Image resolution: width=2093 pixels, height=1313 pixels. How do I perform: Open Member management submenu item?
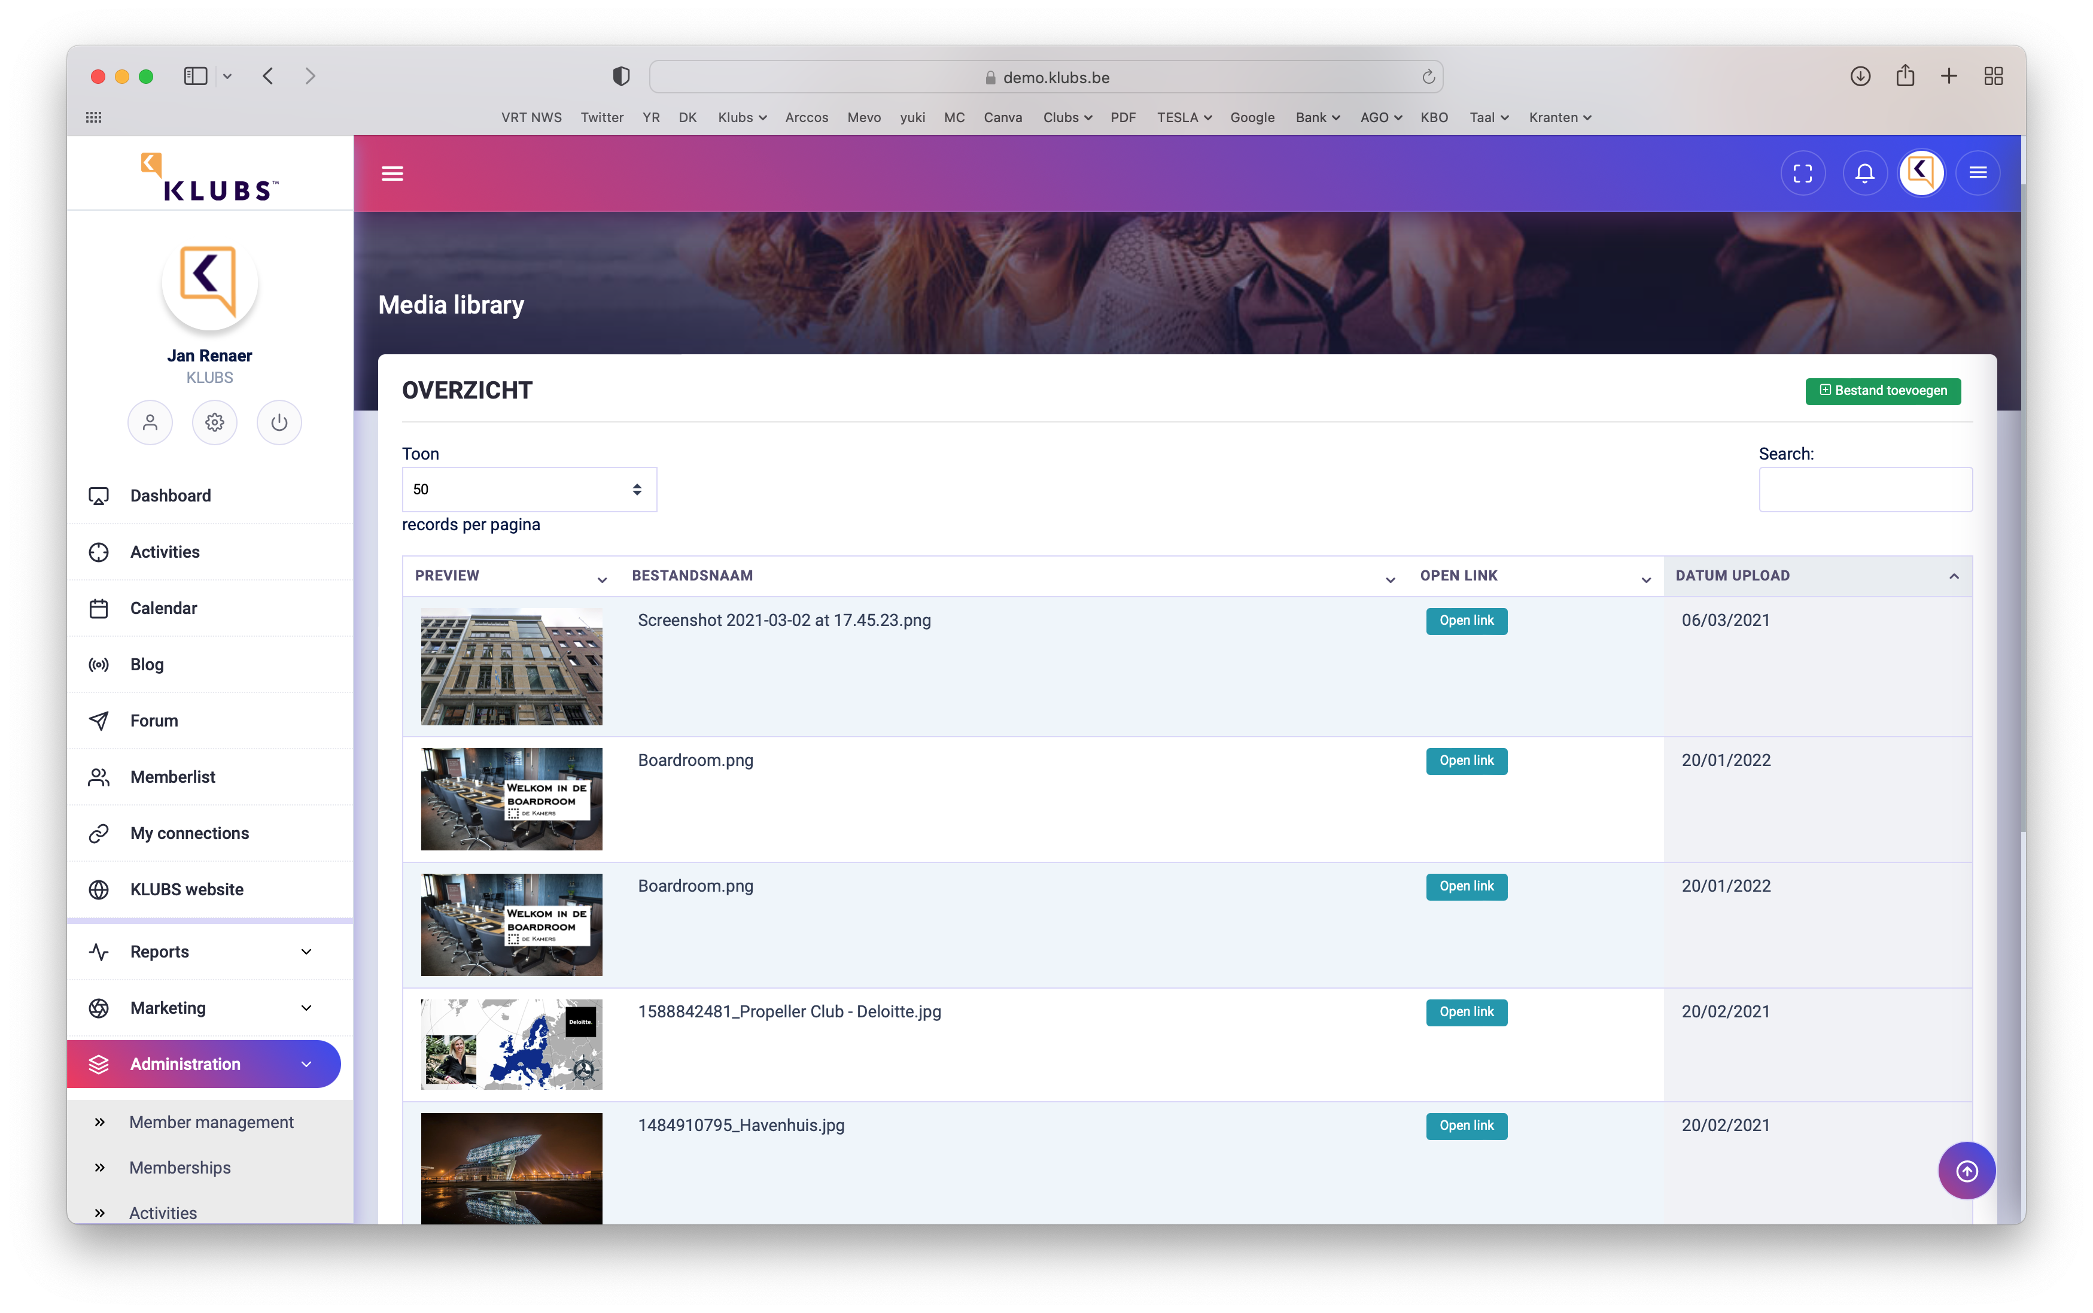click(211, 1122)
